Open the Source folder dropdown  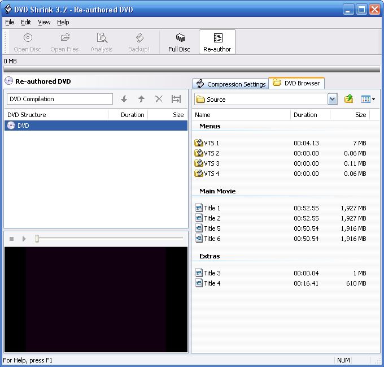[x=332, y=100]
